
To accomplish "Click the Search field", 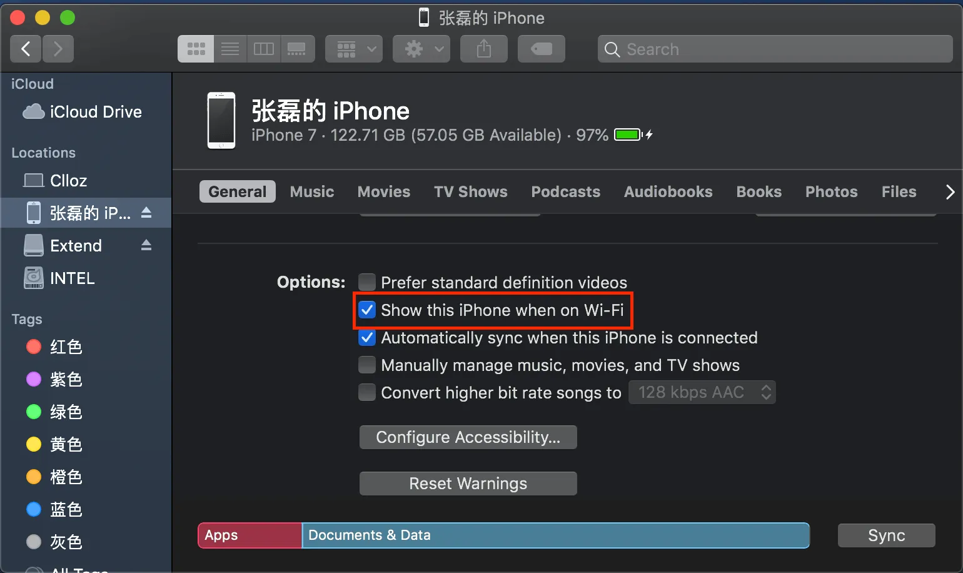I will (775, 49).
